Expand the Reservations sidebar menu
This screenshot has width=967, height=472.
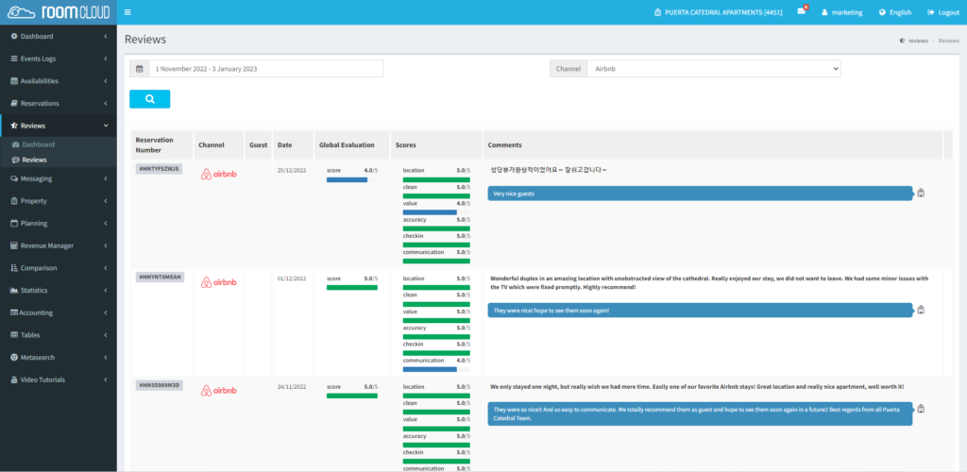(58, 103)
